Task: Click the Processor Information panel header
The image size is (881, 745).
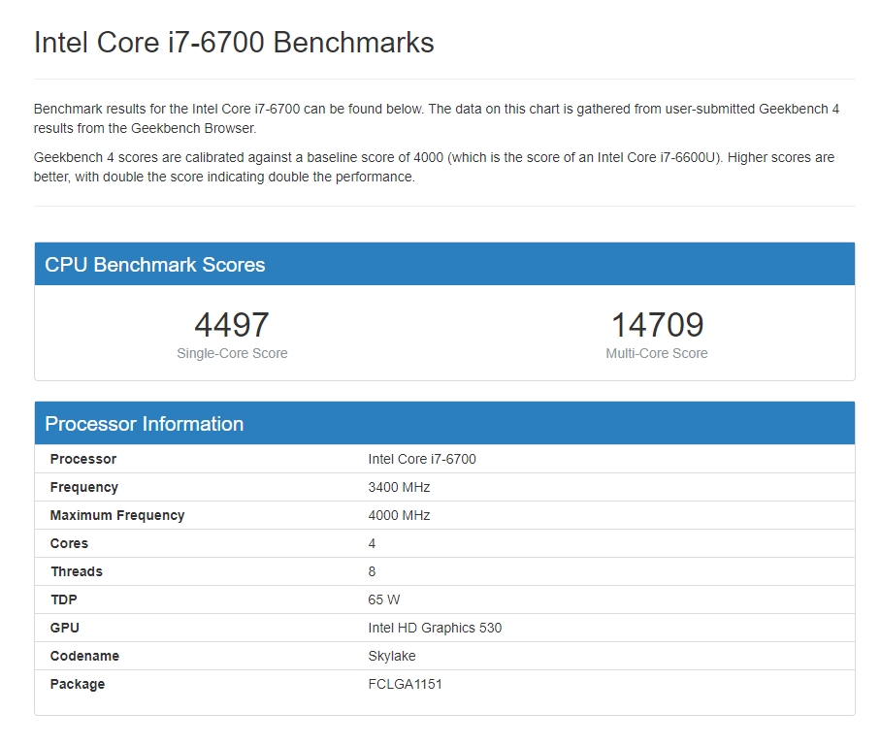Action: coord(444,423)
